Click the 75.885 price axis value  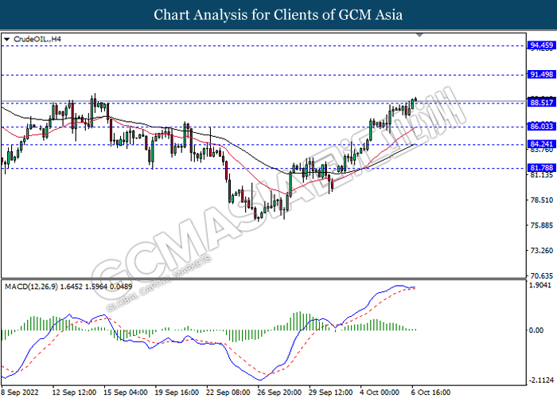click(541, 225)
